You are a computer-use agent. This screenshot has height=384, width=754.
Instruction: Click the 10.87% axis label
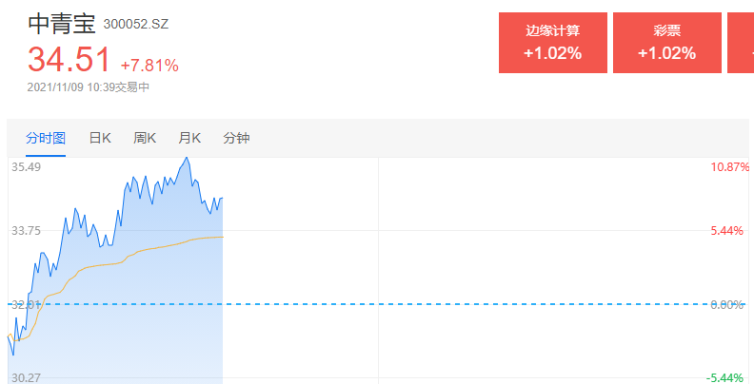pos(730,167)
